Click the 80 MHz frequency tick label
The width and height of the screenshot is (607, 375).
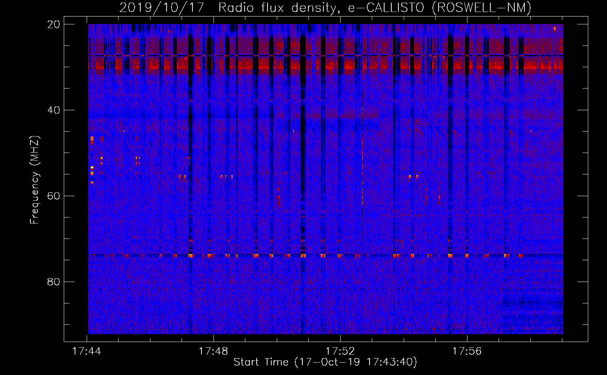[54, 282]
